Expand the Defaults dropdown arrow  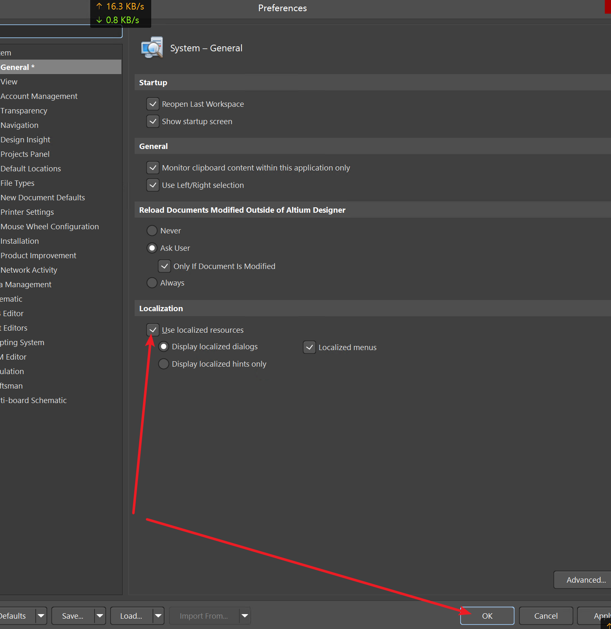[x=41, y=616]
